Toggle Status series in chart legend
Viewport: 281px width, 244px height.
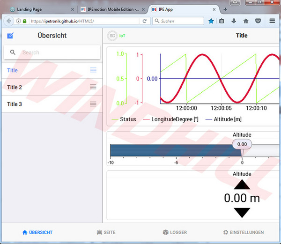point(124,119)
